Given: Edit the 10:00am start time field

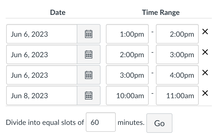Looking at the screenshot, I should 127,95.
